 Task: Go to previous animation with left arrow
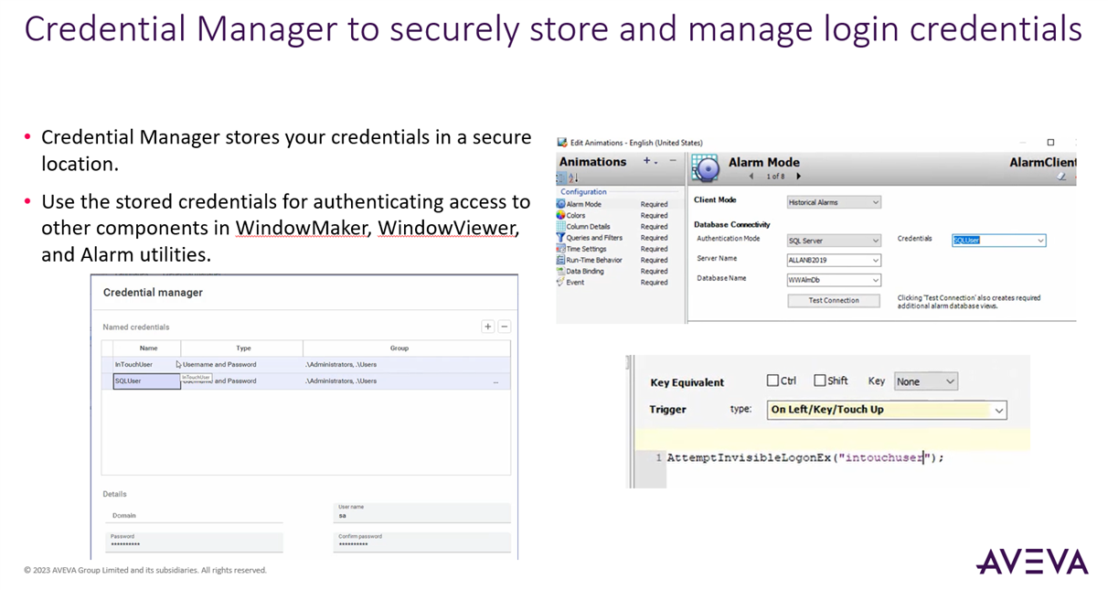pyautogui.click(x=751, y=177)
